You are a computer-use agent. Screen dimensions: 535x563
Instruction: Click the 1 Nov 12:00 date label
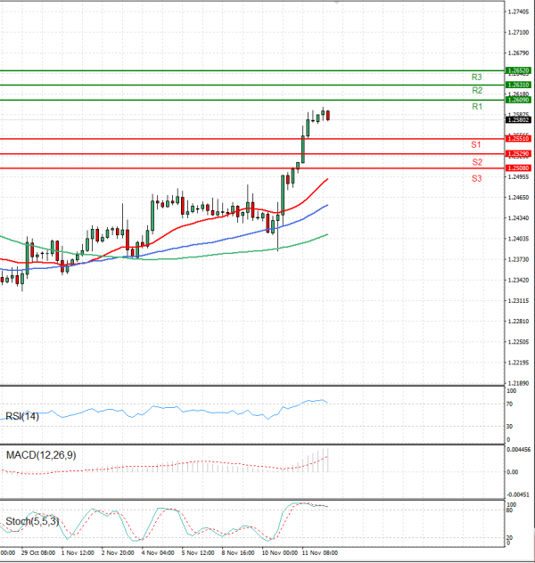coord(78,553)
